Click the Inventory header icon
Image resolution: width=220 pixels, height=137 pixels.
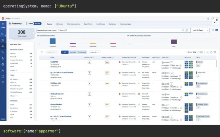click(10, 24)
